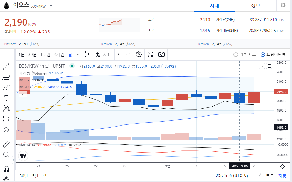Select the 4시간 interval

point(59,55)
